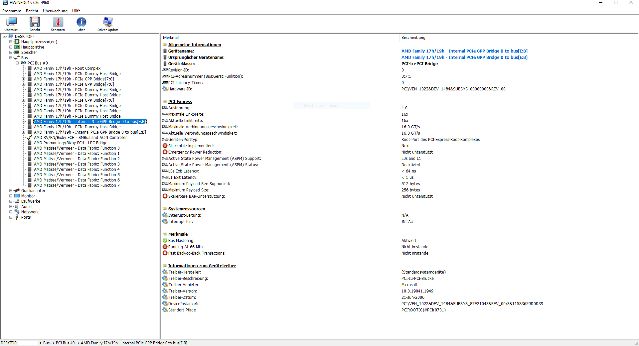This screenshot has width=639, height=346.
Task: Select the Systemressourcen section heading
Action: pos(187,209)
